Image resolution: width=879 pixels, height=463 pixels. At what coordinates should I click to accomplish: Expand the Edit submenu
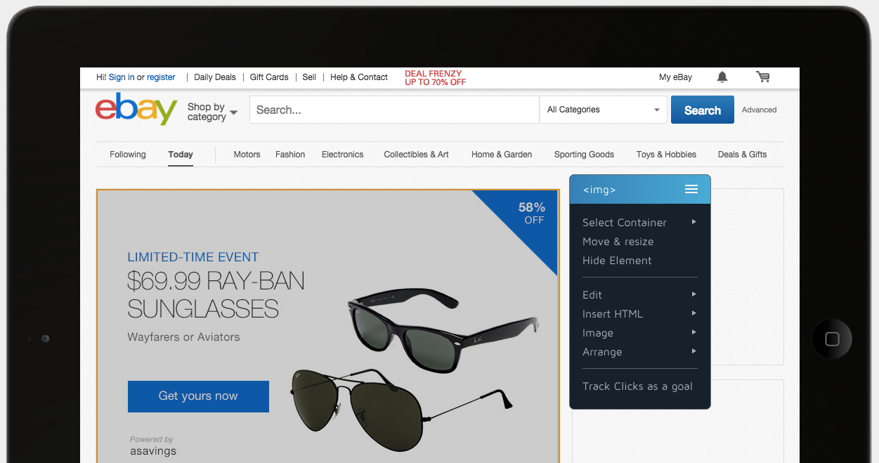[639, 295]
